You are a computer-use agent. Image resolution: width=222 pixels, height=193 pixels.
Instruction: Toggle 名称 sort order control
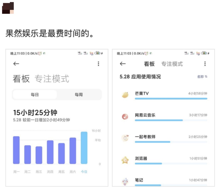[202, 77]
